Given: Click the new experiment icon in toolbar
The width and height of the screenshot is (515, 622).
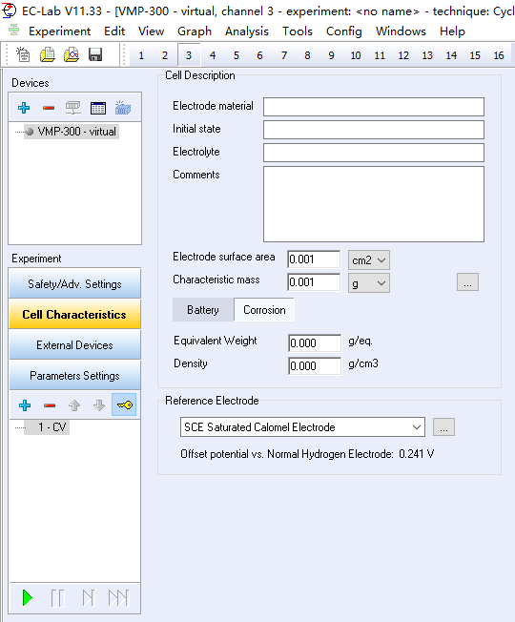Looking at the screenshot, I should [23, 54].
